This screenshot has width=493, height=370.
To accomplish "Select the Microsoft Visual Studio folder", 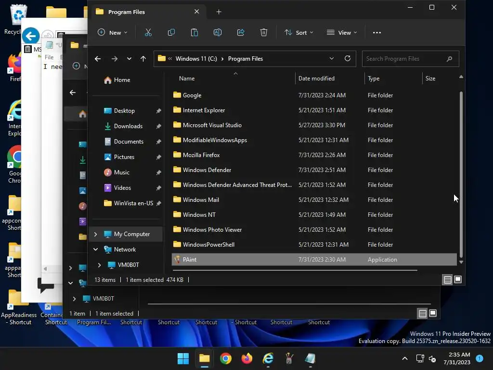I will [x=314, y=125].
